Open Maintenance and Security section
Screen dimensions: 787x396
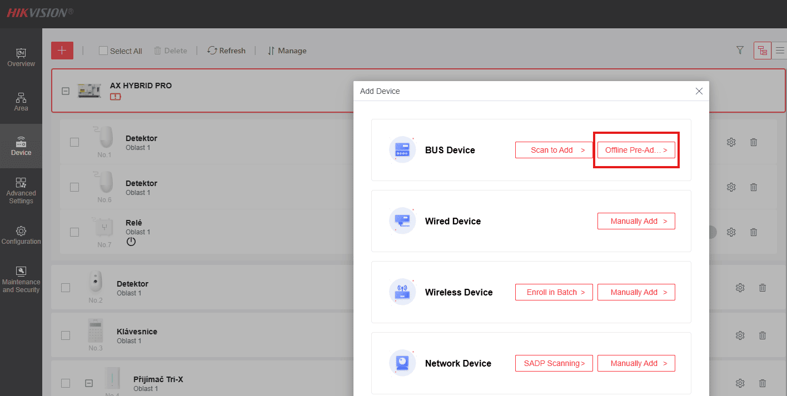click(x=21, y=279)
